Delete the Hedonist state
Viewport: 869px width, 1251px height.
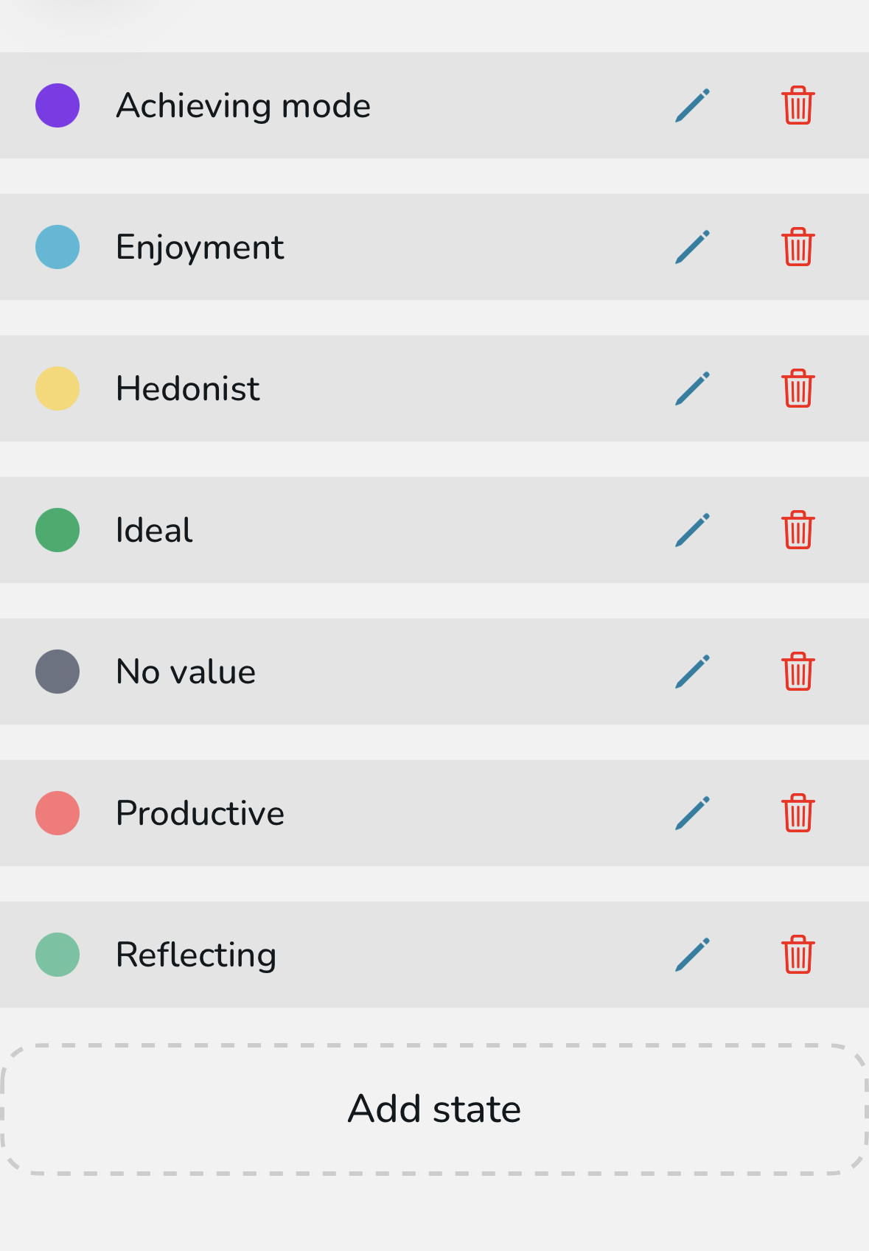[798, 388]
